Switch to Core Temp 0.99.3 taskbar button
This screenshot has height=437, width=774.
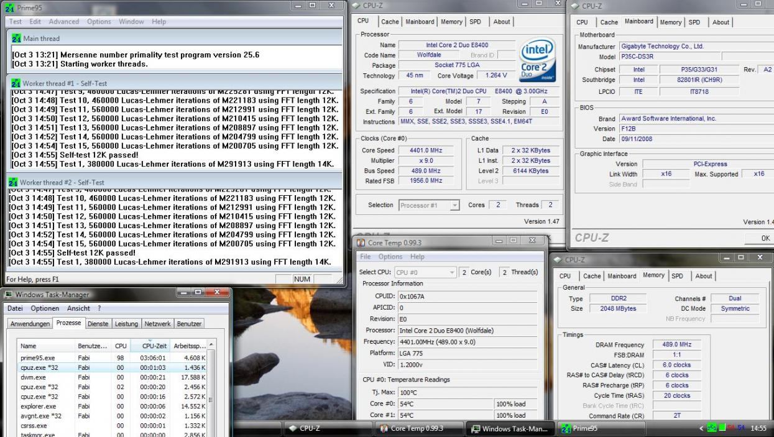(x=420, y=428)
